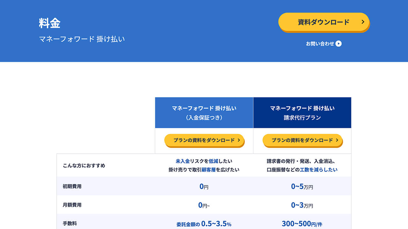Select the 入金保証つき plan column header
The image size is (408, 229).
[x=204, y=113]
